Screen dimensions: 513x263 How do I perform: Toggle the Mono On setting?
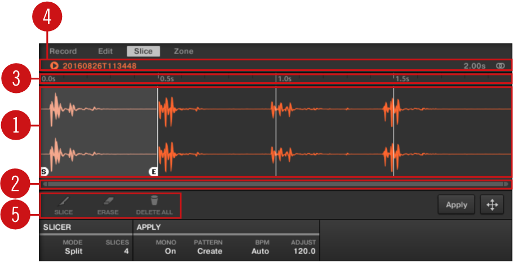[x=170, y=251]
